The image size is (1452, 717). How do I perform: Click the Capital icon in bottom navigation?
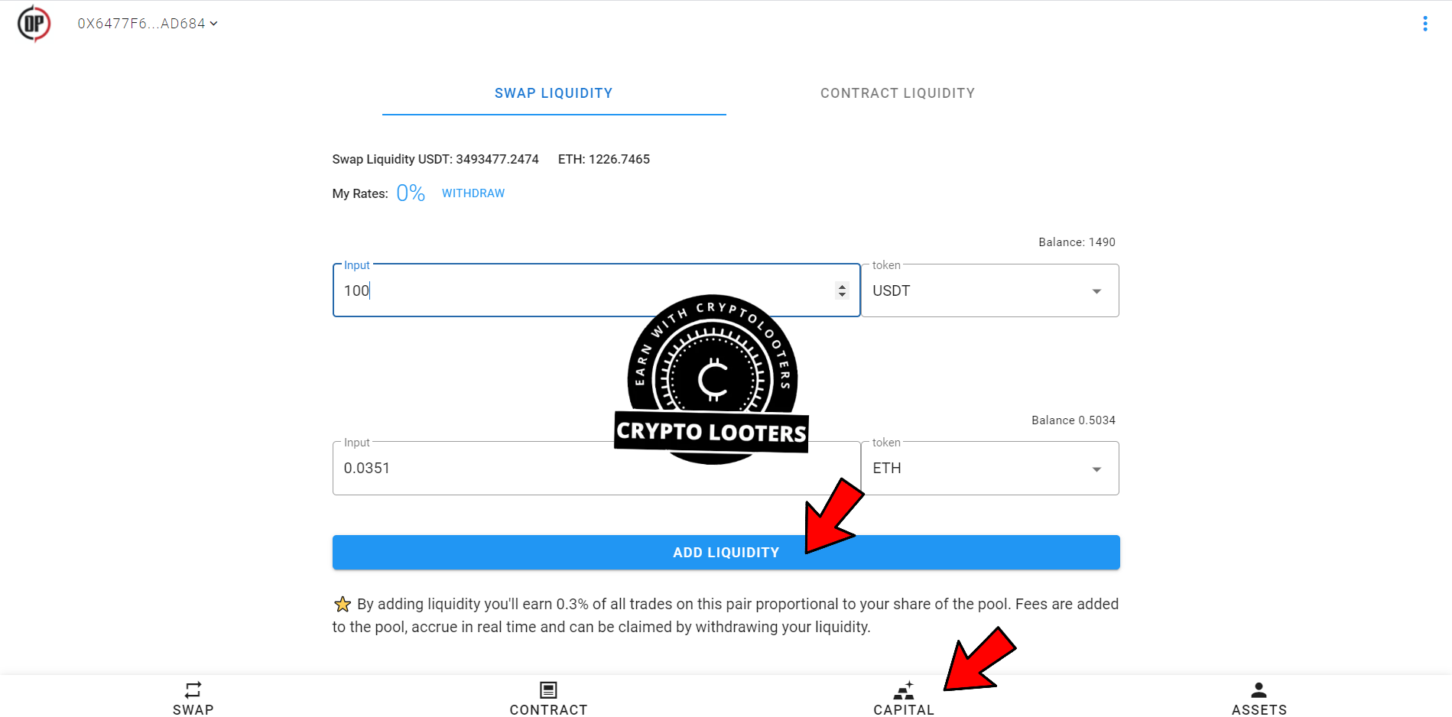tap(904, 689)
